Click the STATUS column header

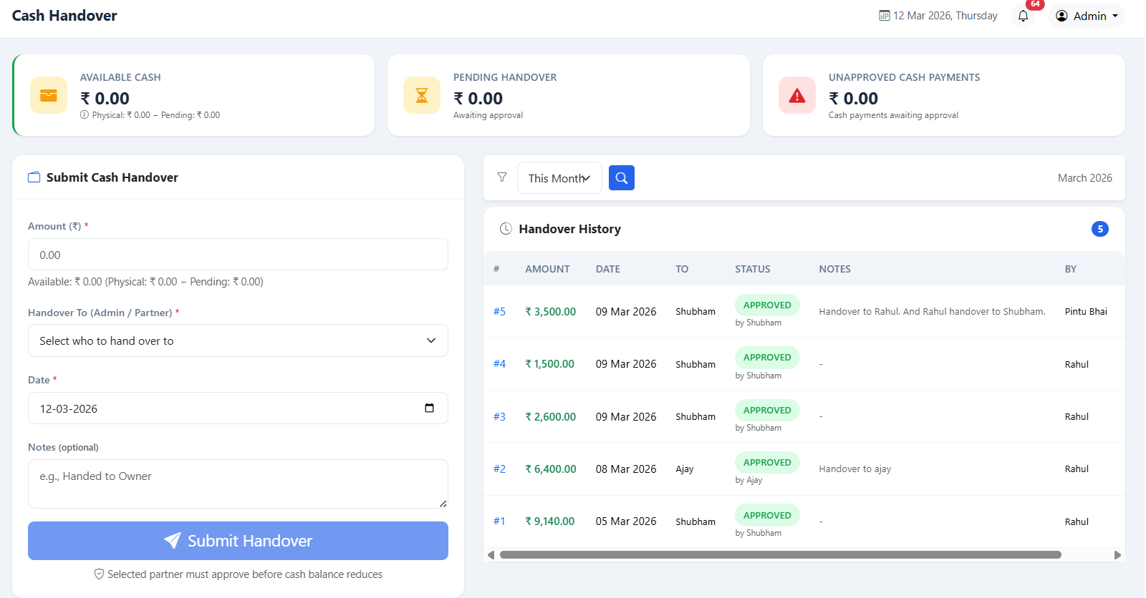[x=753, y=269]
